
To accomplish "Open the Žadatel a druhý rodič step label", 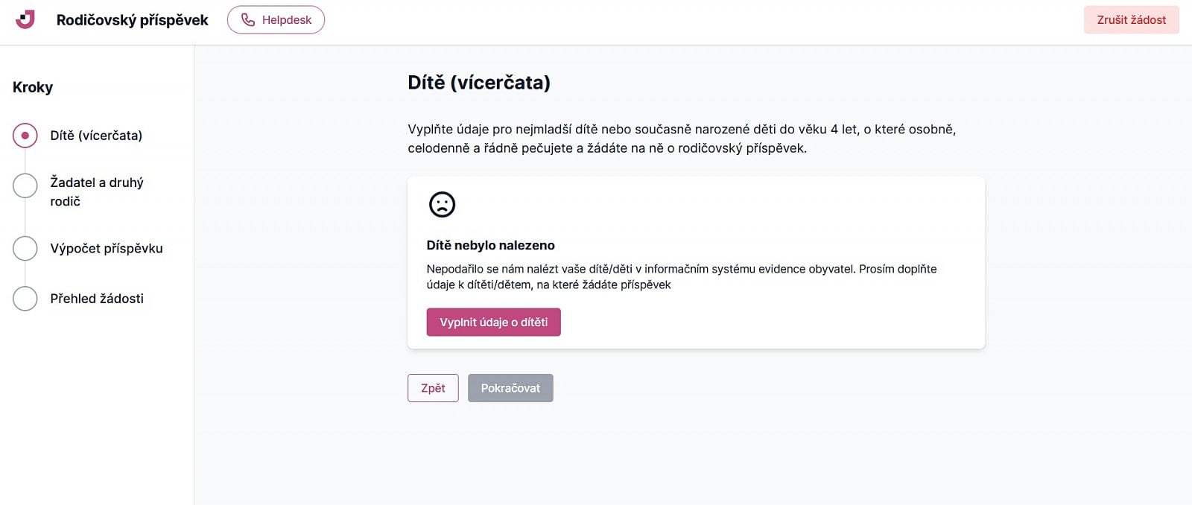I will point(97,191).
